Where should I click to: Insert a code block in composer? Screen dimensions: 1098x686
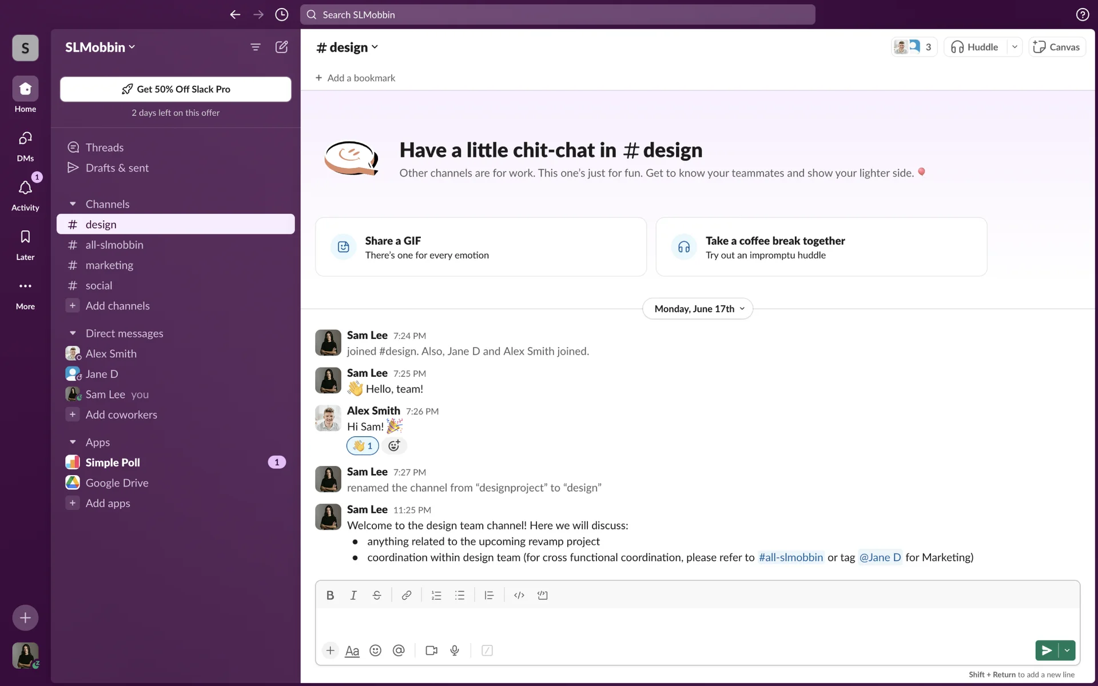(x=542, y=595)
